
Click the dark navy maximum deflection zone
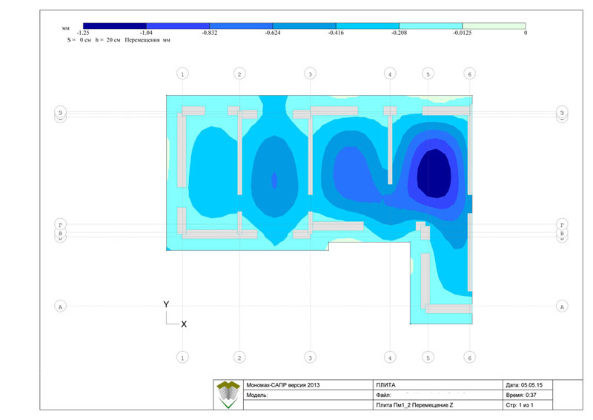click(x=434, y=174)
